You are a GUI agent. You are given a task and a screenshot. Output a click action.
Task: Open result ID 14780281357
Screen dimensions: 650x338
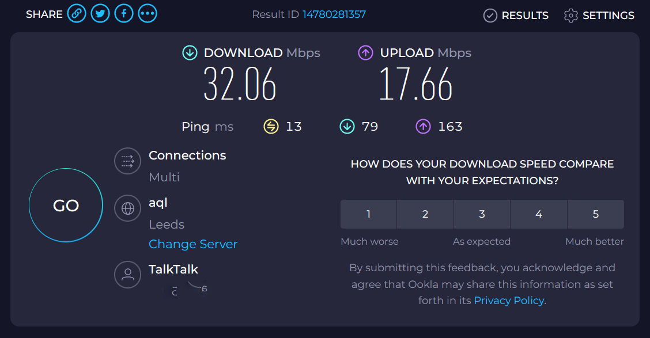(335, 14)
